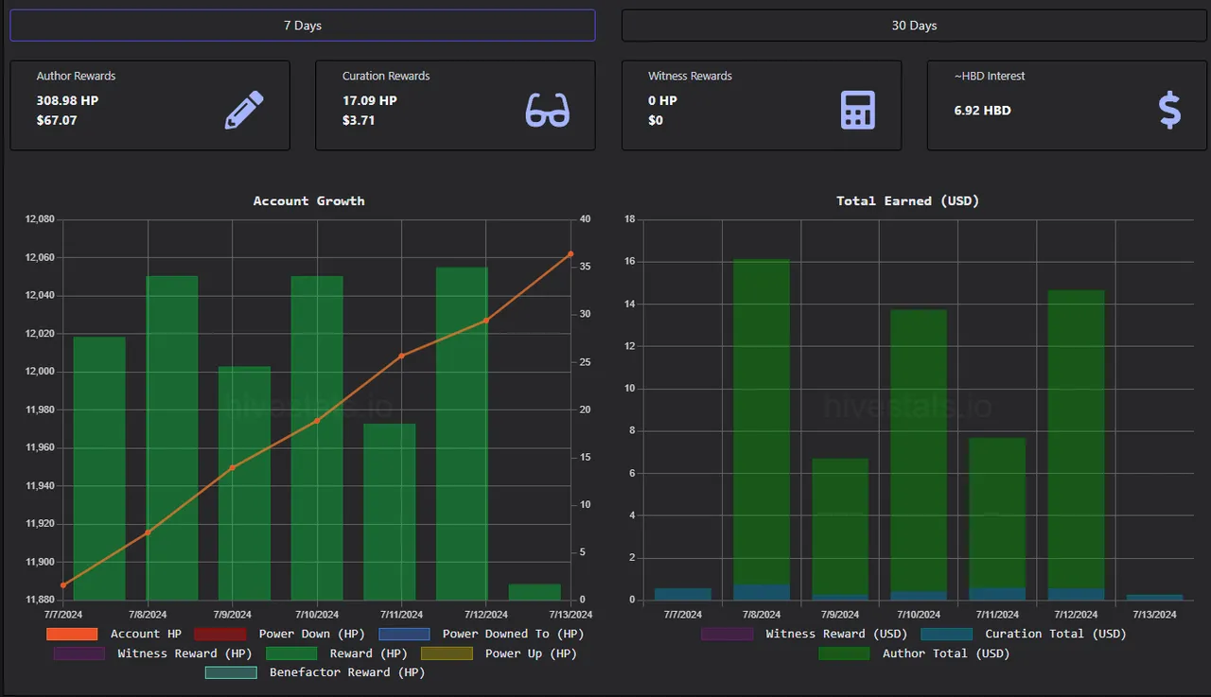This screenshot has width=1211, height=697.
Task: Click the Account HP legend label
Action: tap(146, 634)
